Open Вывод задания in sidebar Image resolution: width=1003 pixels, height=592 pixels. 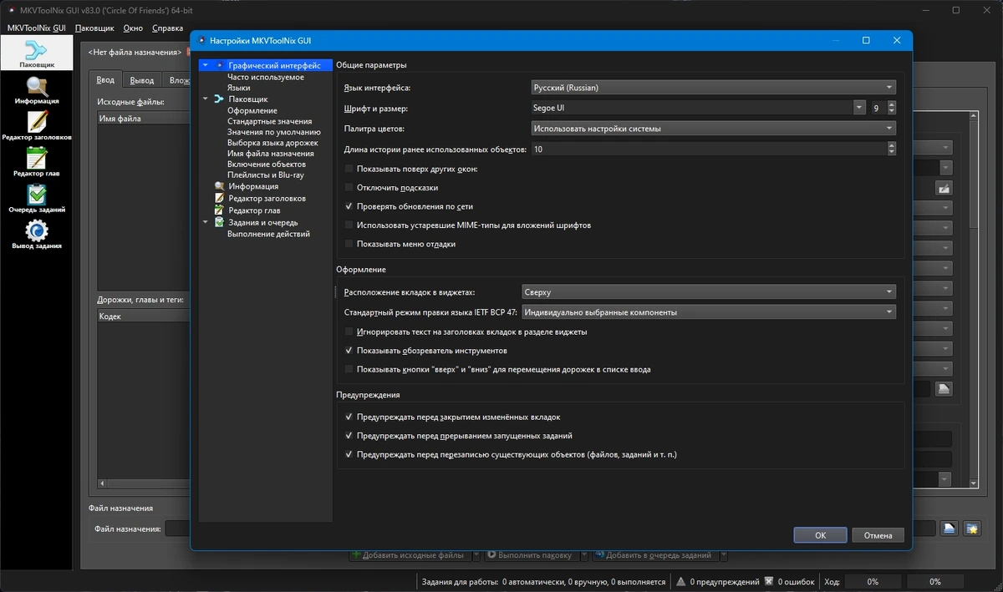(37, 234)
